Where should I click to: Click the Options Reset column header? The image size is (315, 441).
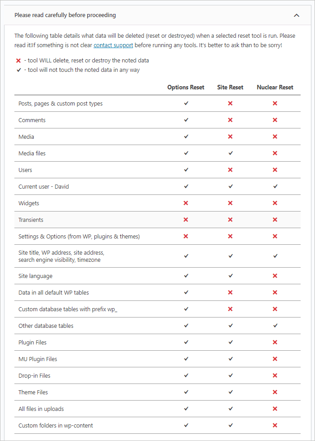tap(186, 87)
